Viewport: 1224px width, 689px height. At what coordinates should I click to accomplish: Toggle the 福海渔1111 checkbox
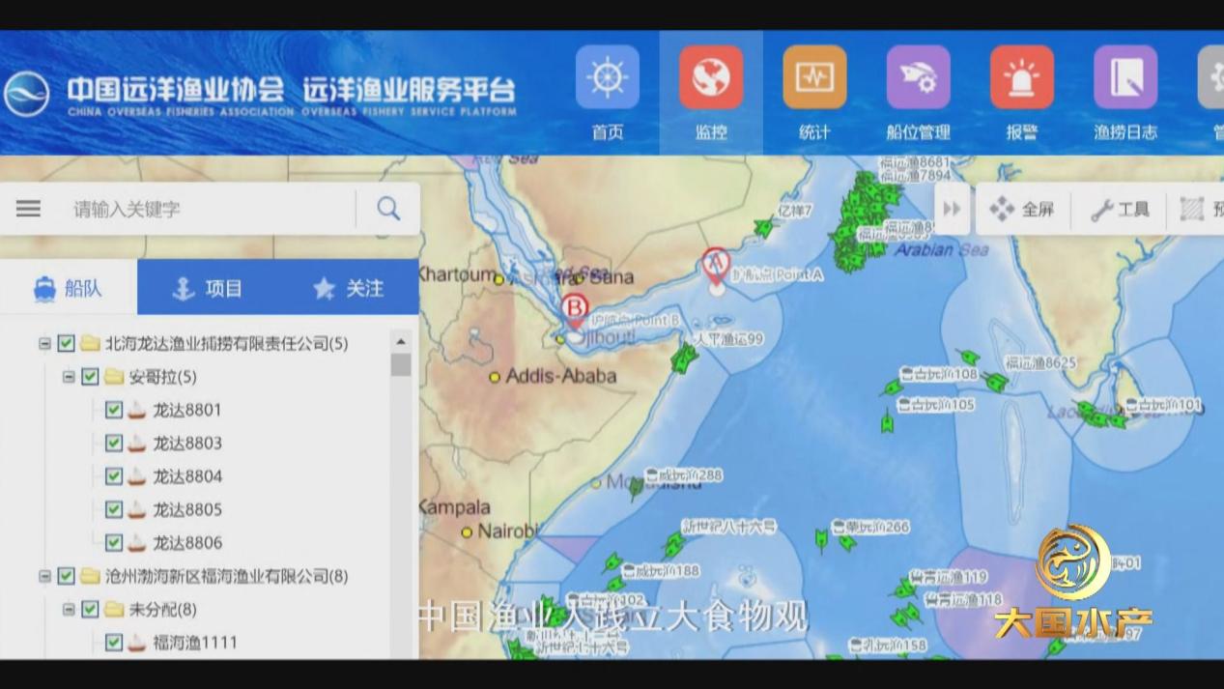(x=113, y=643)
